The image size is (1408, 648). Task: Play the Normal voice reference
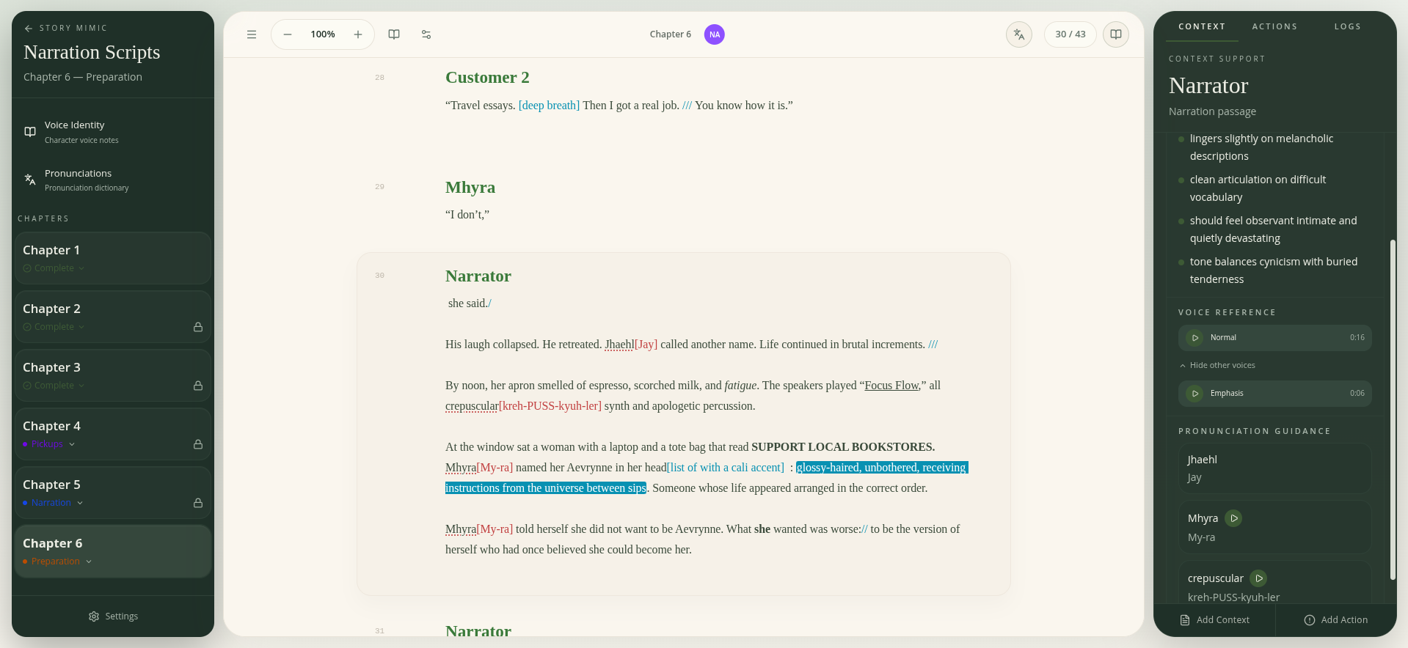1194,338
